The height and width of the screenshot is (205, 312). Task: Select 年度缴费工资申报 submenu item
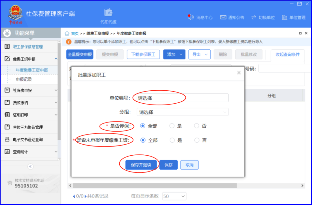pos(29,70)
